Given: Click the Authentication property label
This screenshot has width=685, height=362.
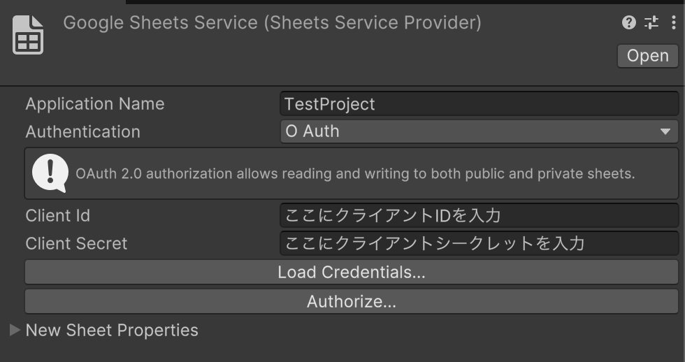Looking at the screenshot, I should click(x=82, y=131).
